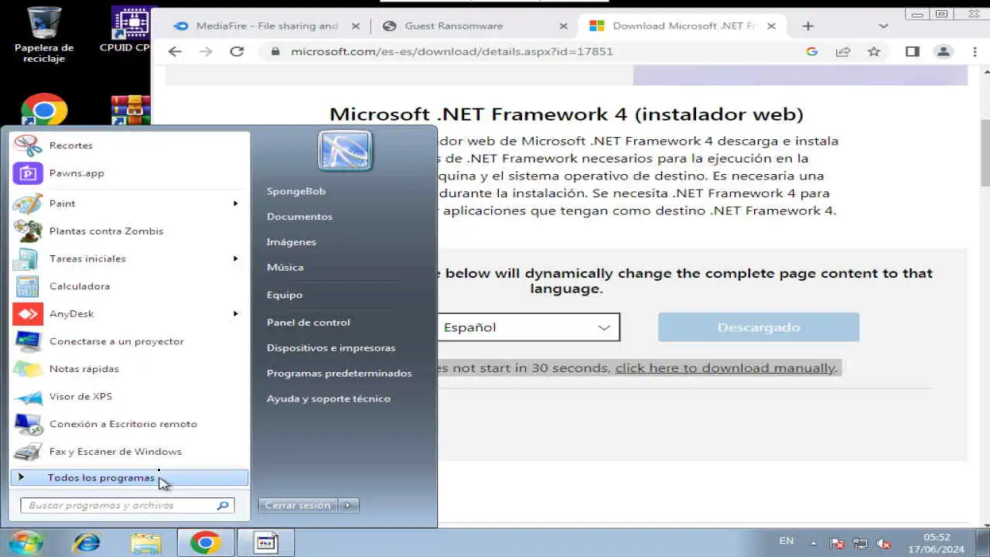Image resolution: width=990 pixels, height=557 pixels.
Task: Open the Español language dropdown
Action: 528,327
